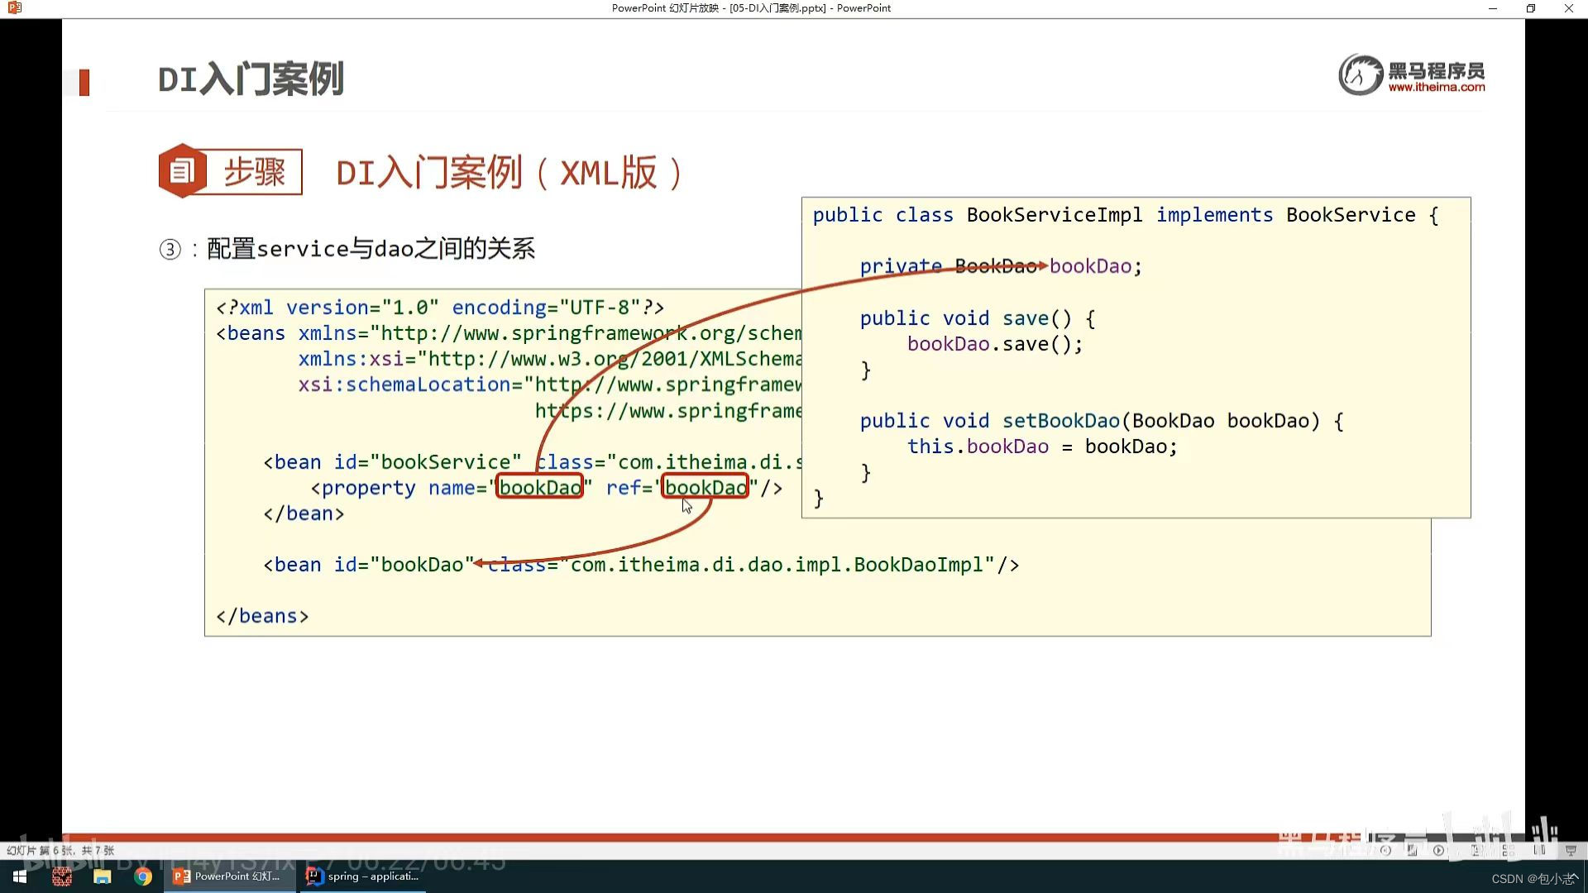Advance to next slide using status bar arrow
The image size is (1588, 893).
(1438, 850)
